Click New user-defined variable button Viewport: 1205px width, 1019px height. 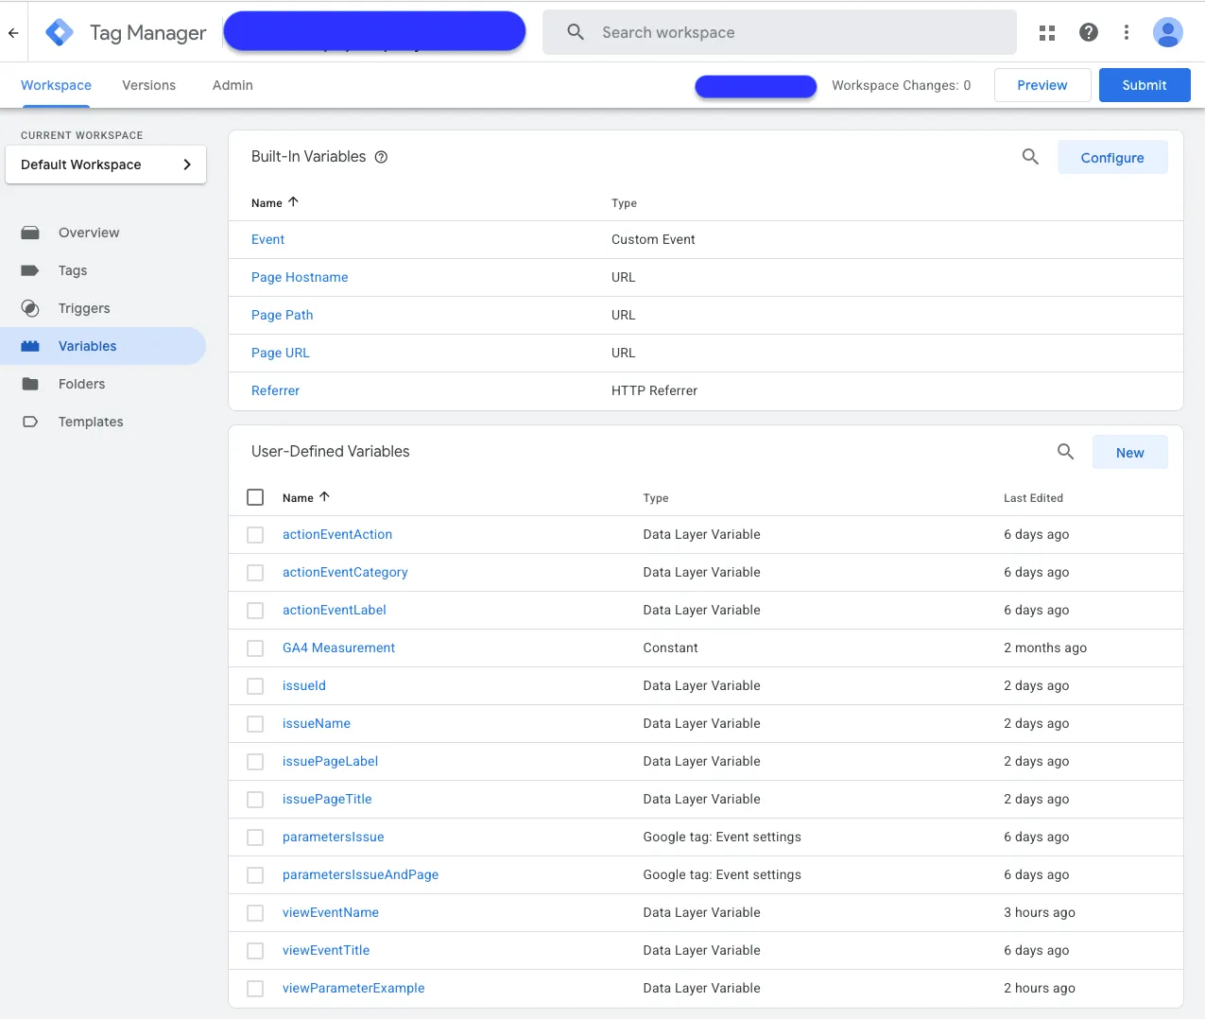pos(1130,453)
